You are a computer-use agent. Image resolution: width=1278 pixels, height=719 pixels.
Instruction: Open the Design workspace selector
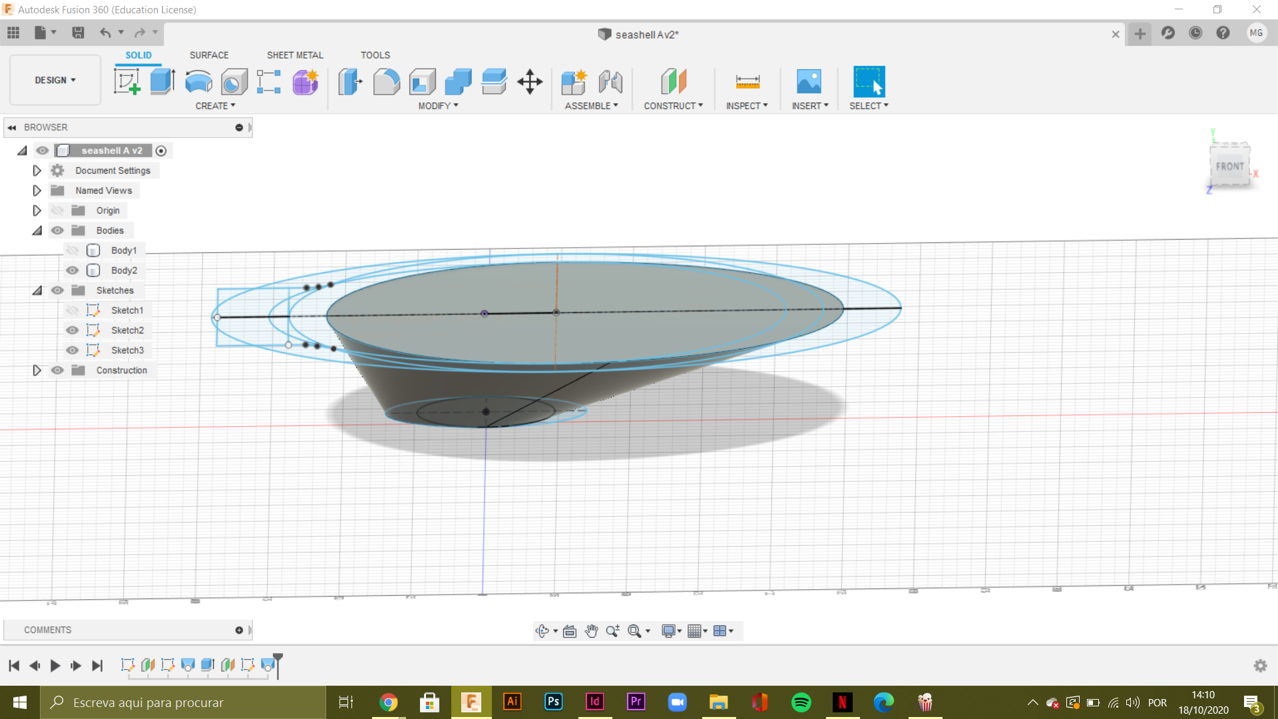click(x=55, y=80)
